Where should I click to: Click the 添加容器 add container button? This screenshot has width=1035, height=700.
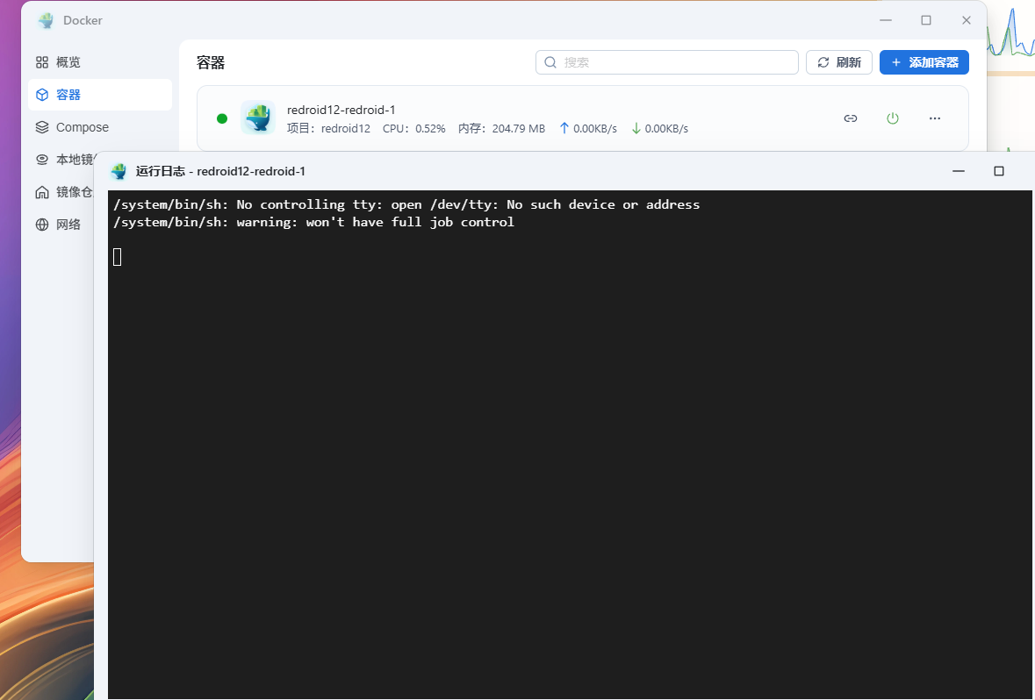pyautogui.click(x=924, y=62)
